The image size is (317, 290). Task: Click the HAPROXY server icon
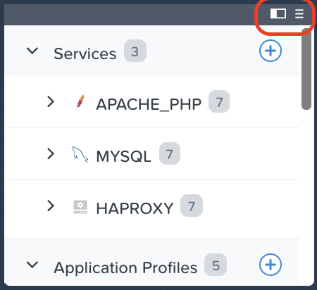coord(80,207)
